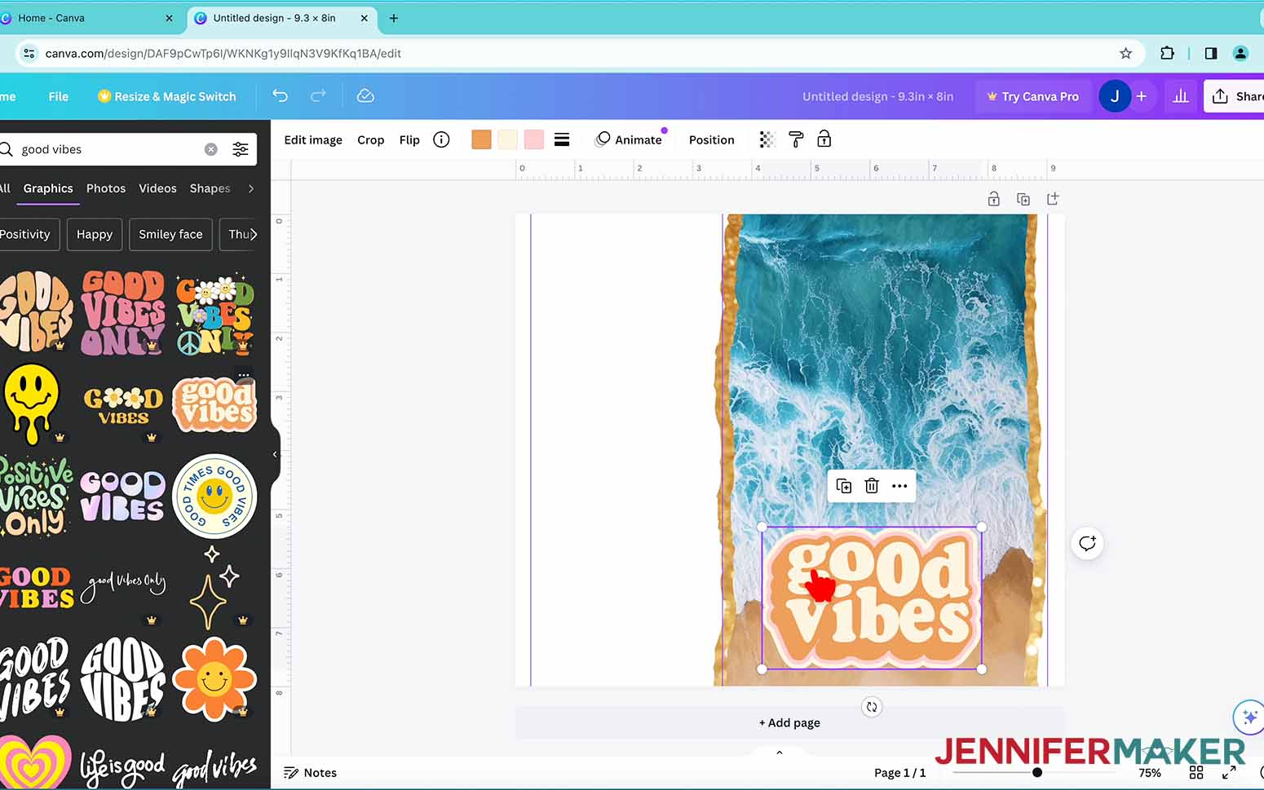Click the Flip button

409,139
